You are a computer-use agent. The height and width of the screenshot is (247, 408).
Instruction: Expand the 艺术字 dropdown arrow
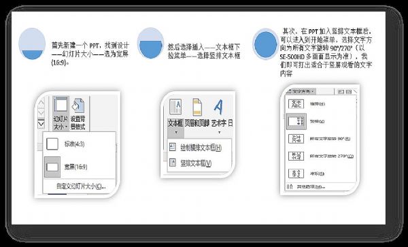219,133
